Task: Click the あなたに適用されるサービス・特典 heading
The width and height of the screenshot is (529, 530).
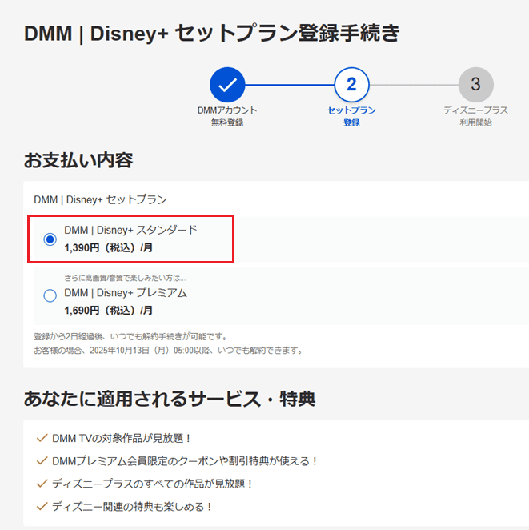Action: tap(169, 397)
